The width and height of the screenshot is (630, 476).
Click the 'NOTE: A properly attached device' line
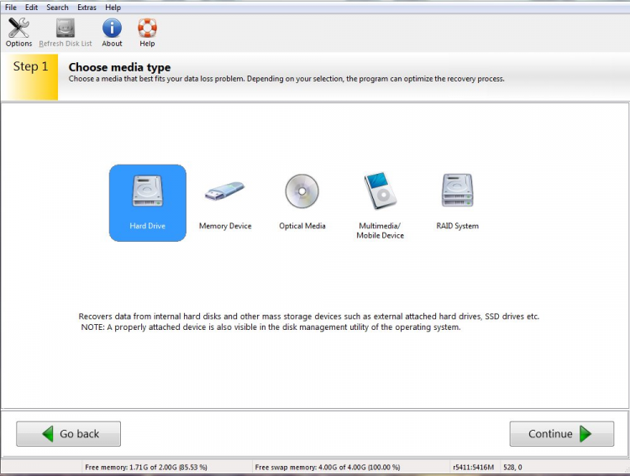(x=270, y=327)
